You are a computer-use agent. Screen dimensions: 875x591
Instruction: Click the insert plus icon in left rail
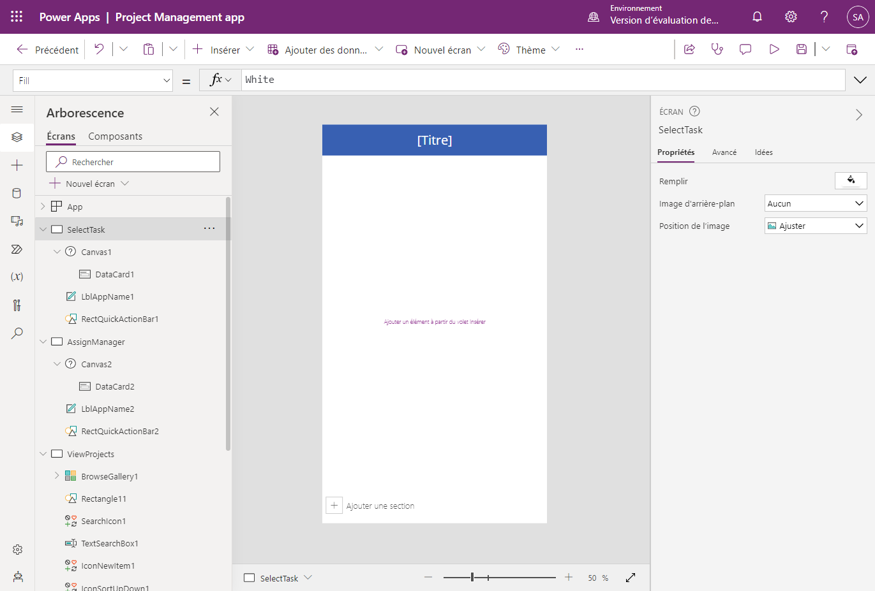(x=17, y=165)
